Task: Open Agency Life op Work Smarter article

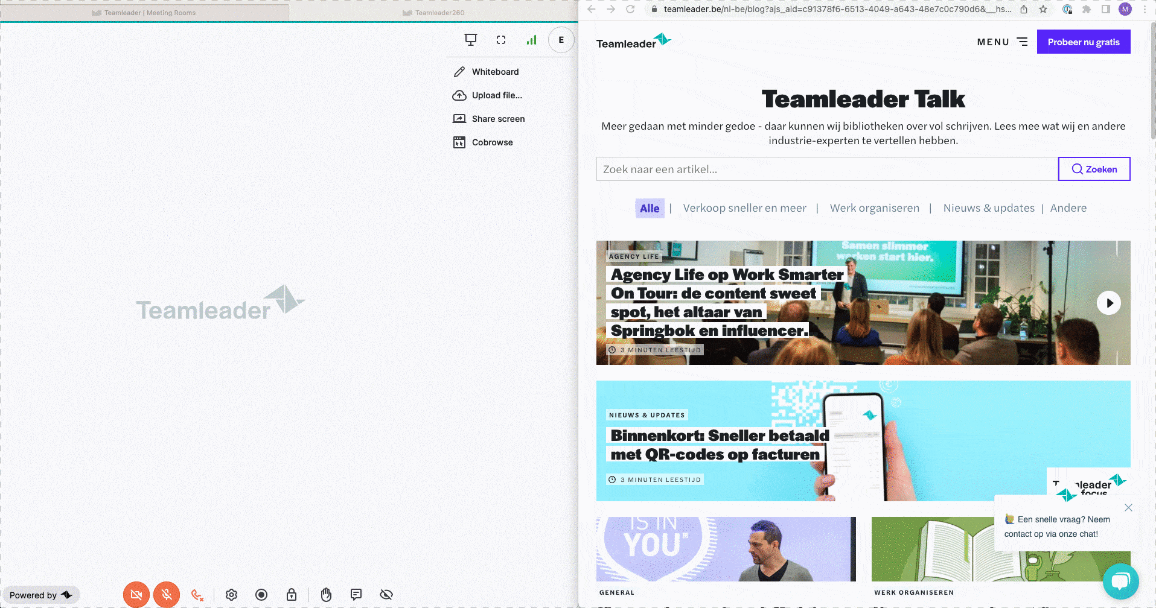Action: (x=727, y=303)
